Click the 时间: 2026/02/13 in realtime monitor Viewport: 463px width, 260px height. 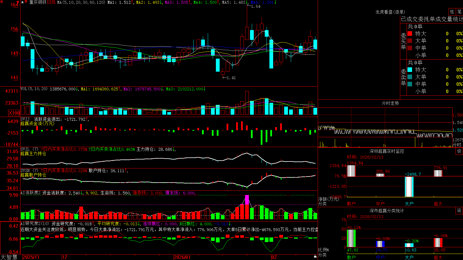(x=365, y=157)
